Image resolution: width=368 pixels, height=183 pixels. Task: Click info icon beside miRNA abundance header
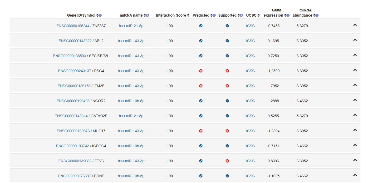317,16
